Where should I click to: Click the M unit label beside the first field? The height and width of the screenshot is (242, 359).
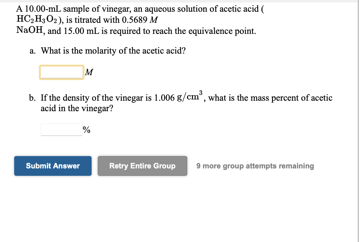(x=89, y=73)
